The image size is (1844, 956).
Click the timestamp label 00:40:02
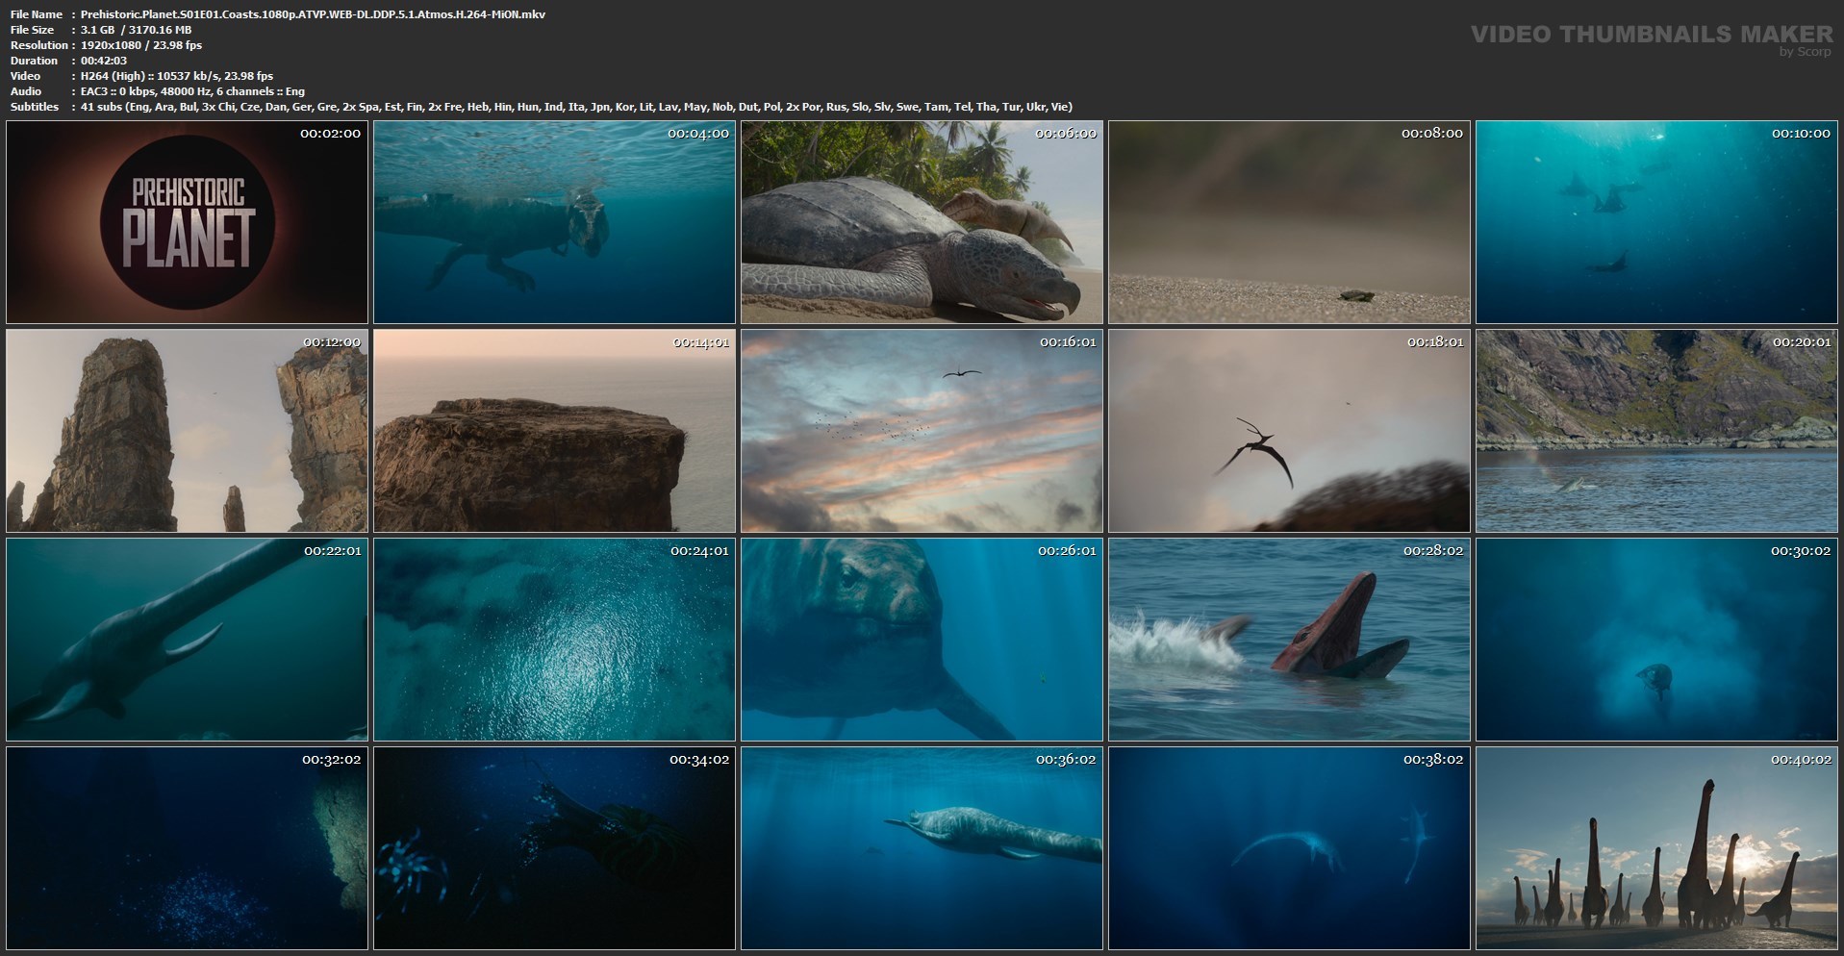click(1801, 760)
